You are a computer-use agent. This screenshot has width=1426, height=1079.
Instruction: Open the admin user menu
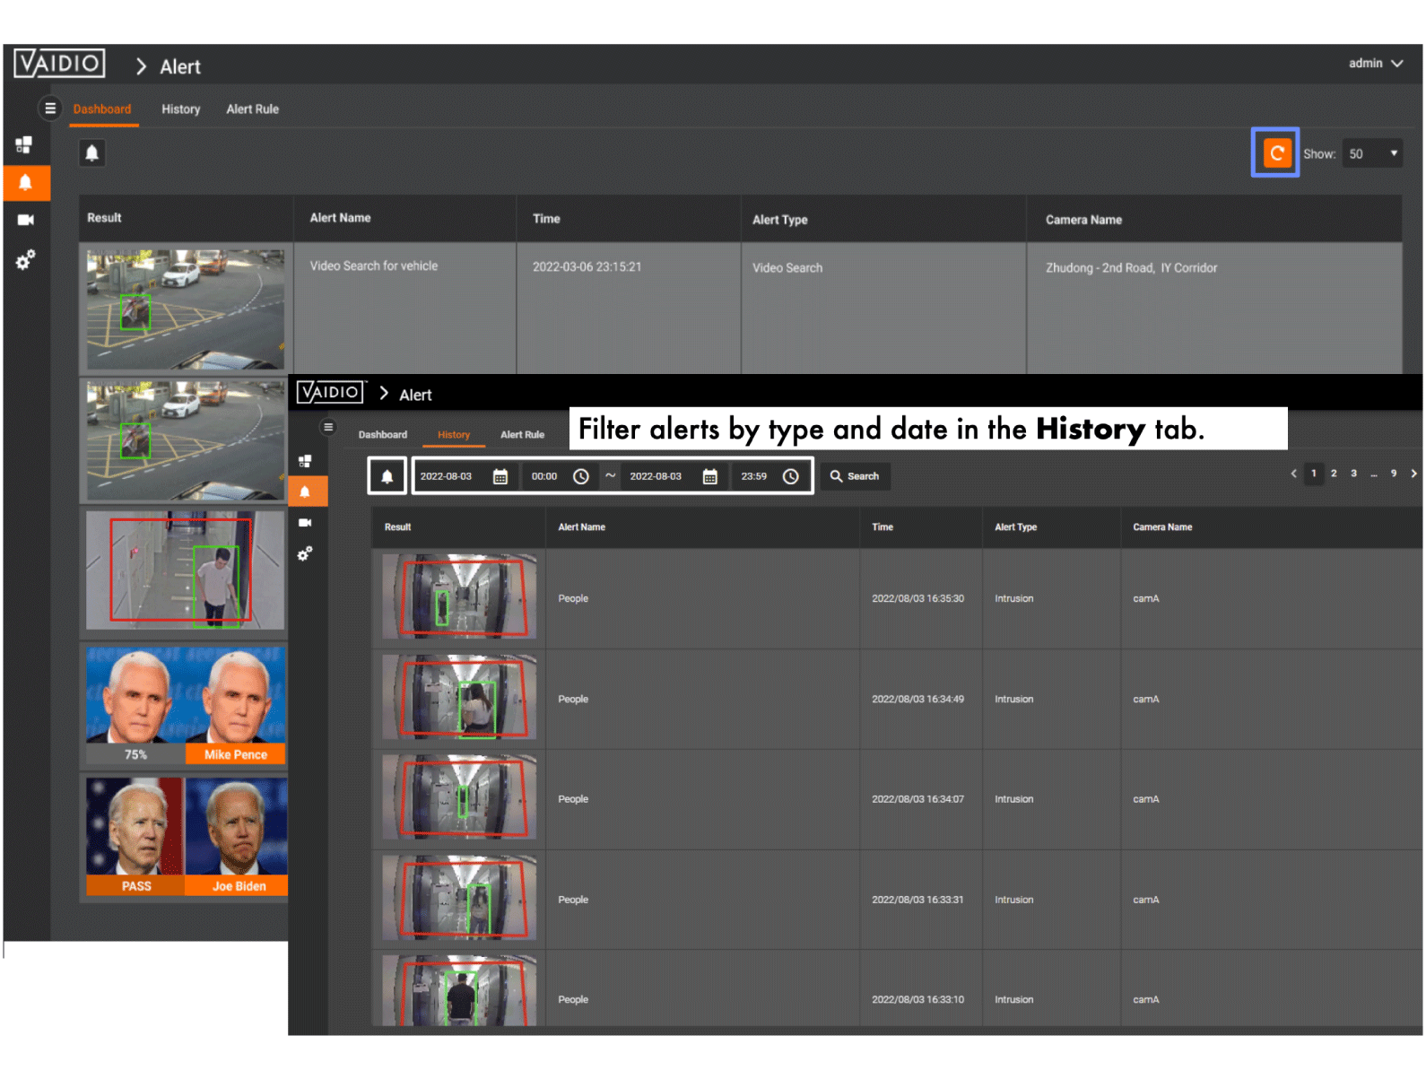pos(1375,64)
